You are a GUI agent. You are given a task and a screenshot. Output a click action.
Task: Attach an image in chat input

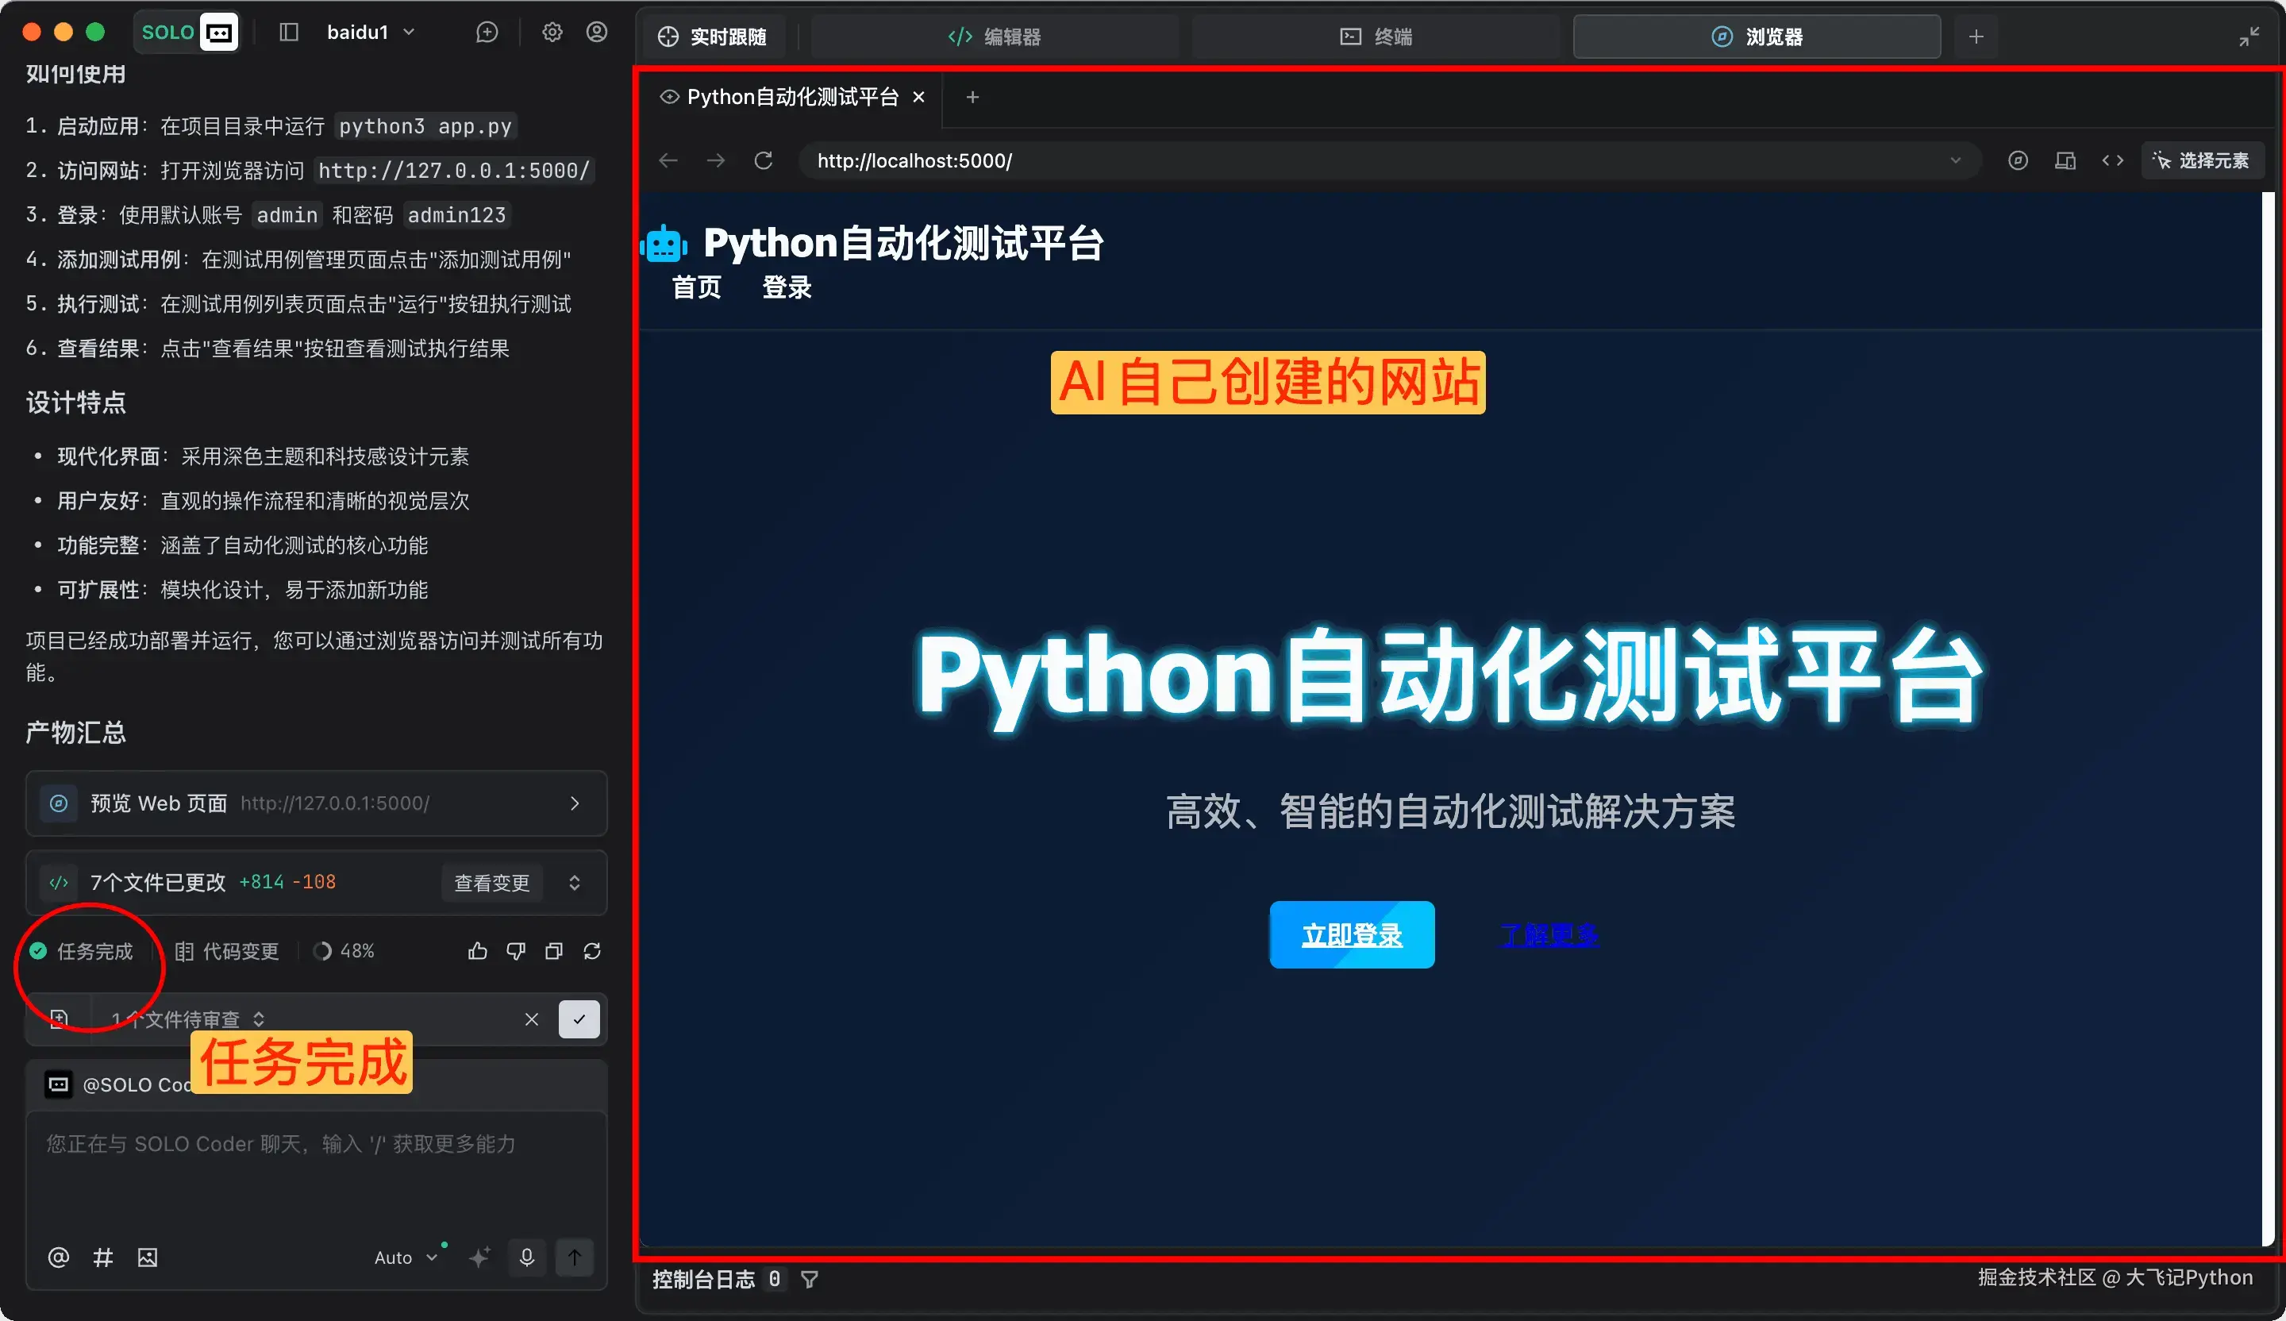[x=147, y=1257]
